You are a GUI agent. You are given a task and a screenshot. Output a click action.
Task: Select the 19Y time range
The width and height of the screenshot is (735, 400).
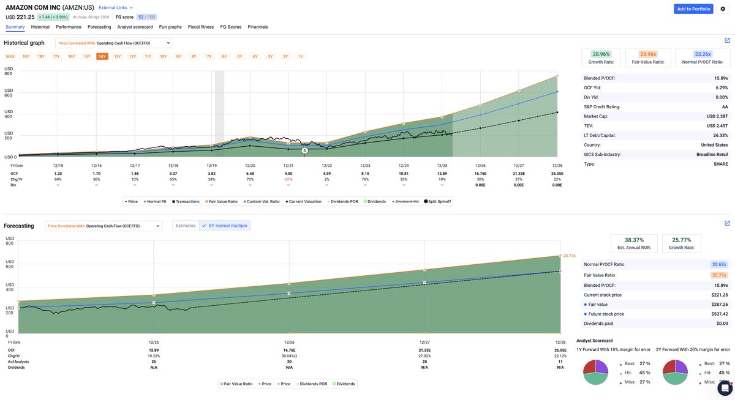coord(26,56)
